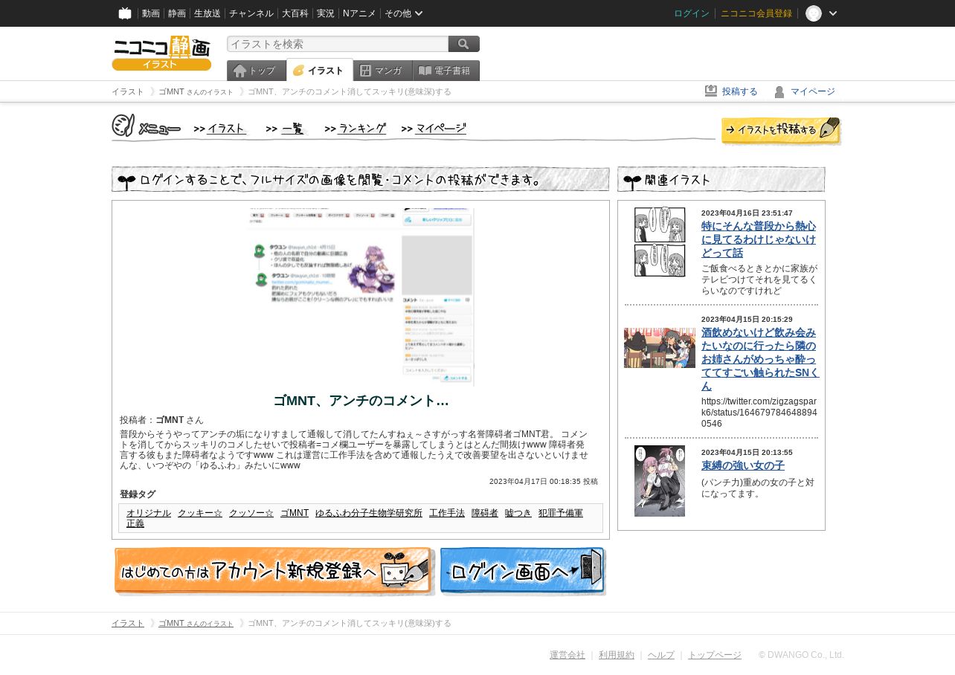The width and height of the screenshot is (955, 675).
Task: Open the drinking party related thumbnail
Action: pos(660,348)
